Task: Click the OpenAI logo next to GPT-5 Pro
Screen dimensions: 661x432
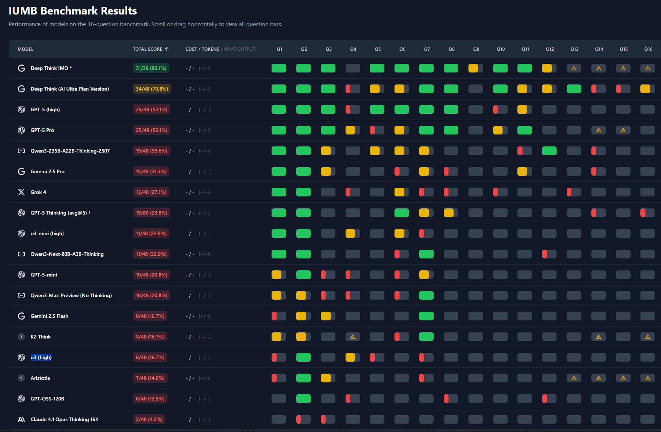Action: tap(21, 130)
